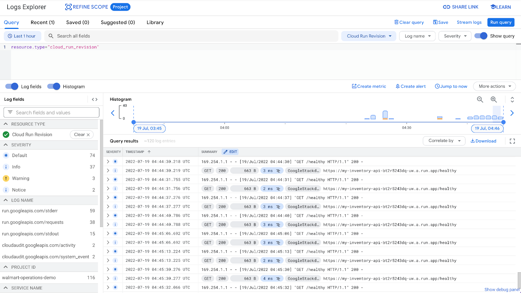The width and height of the screenshot is (521, 293).
Task: Collapse the SERVICE NAME section
Action: pos(6,288)
